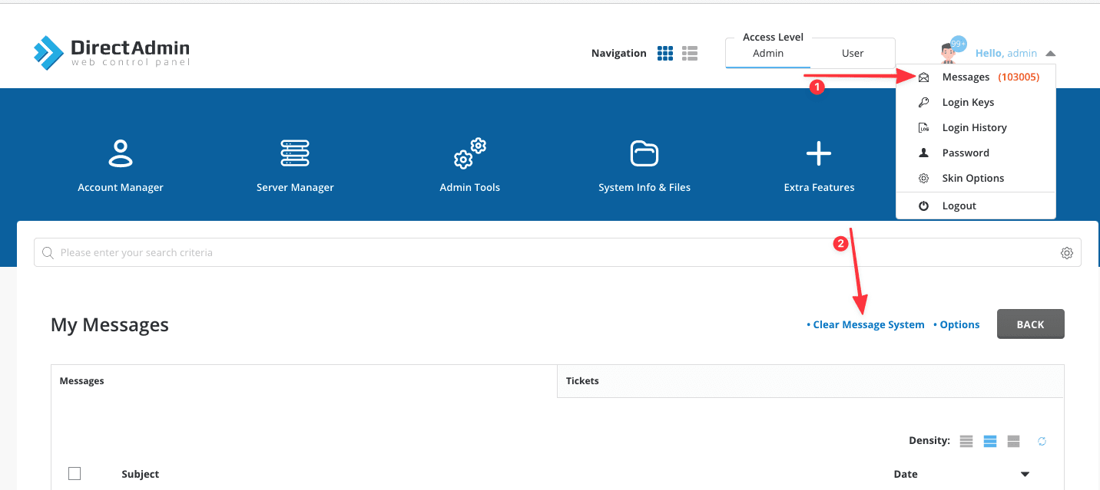Sort by Date using arrow
Viewport: 1100px width, 490px height.
coord(1025,475)
